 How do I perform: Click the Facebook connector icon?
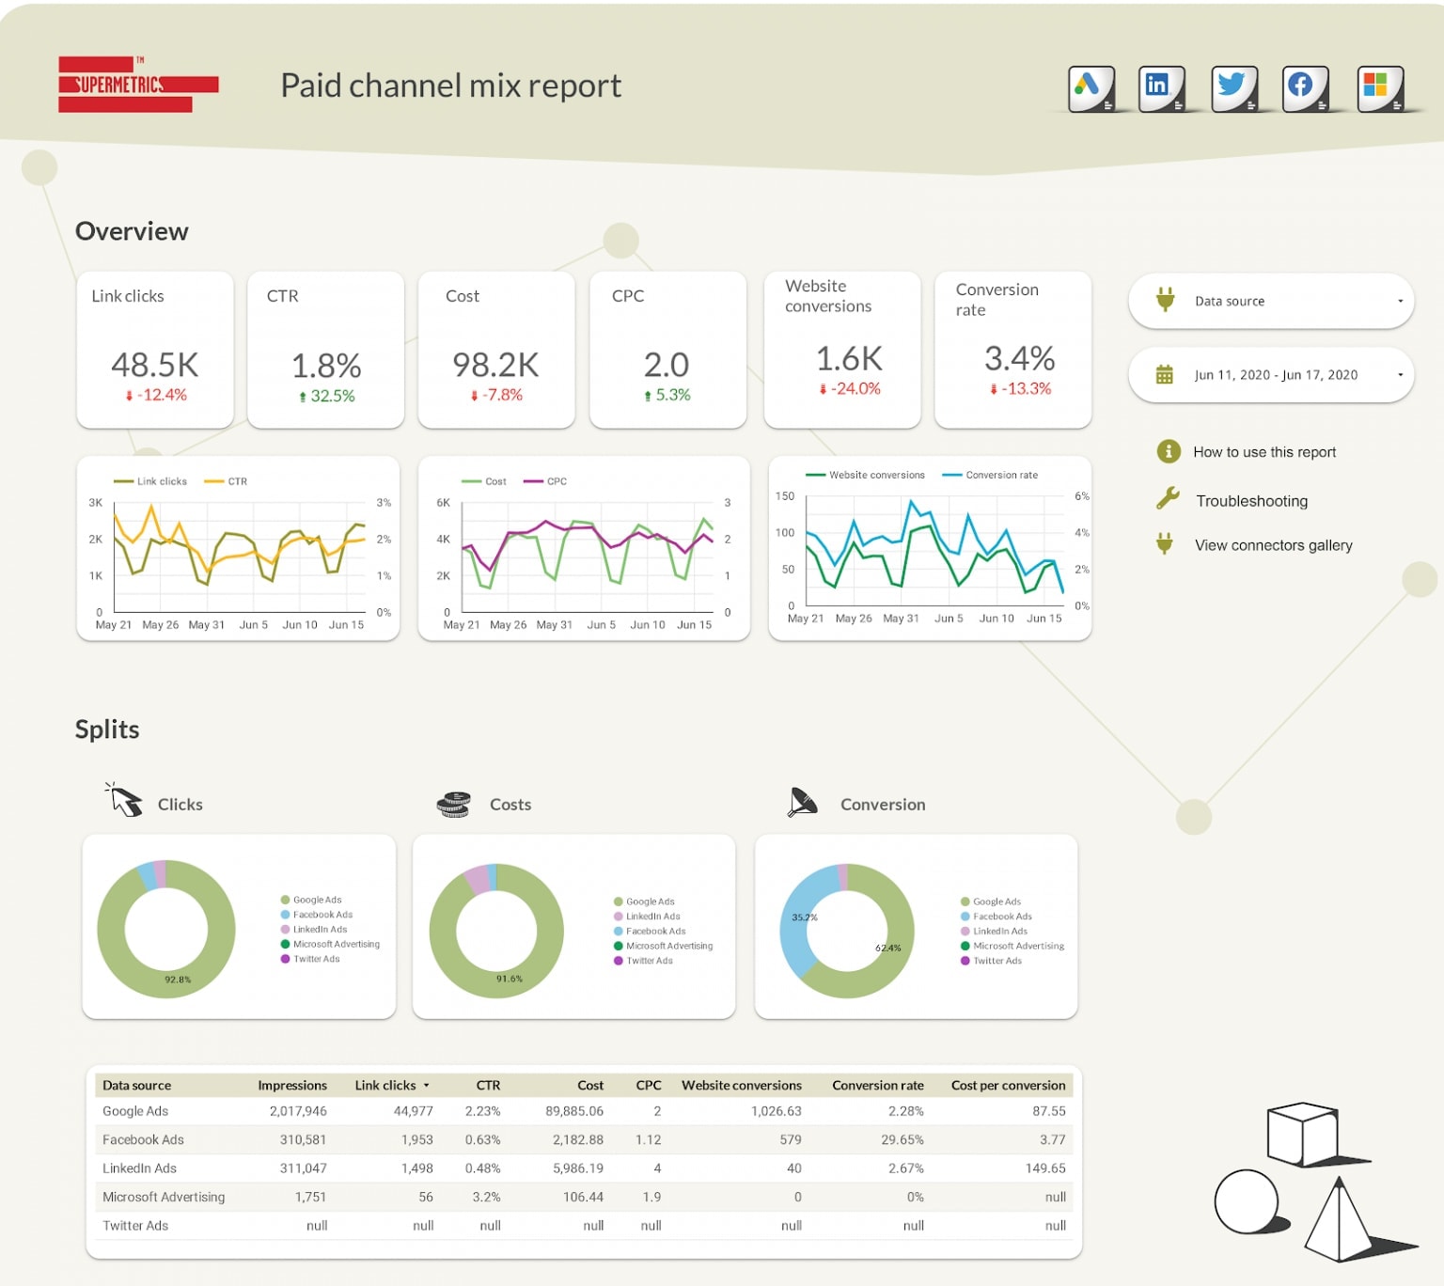pos(1305,88)
